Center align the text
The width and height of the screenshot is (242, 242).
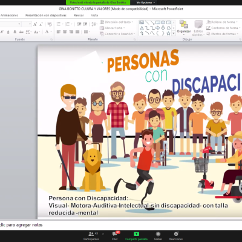65,32
